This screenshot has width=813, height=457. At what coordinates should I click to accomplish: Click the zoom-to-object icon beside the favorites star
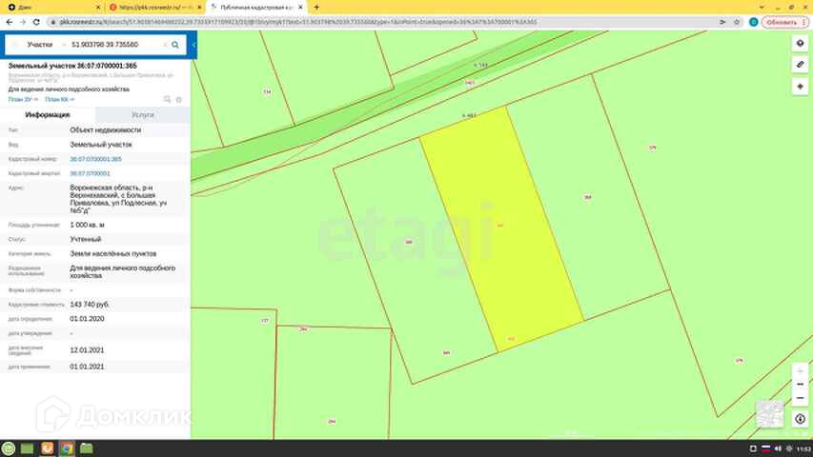coord(167,99)
